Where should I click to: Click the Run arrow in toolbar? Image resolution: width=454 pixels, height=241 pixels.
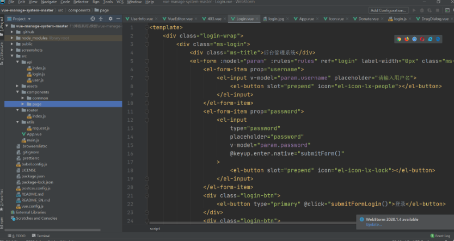(x=414, y=10)
